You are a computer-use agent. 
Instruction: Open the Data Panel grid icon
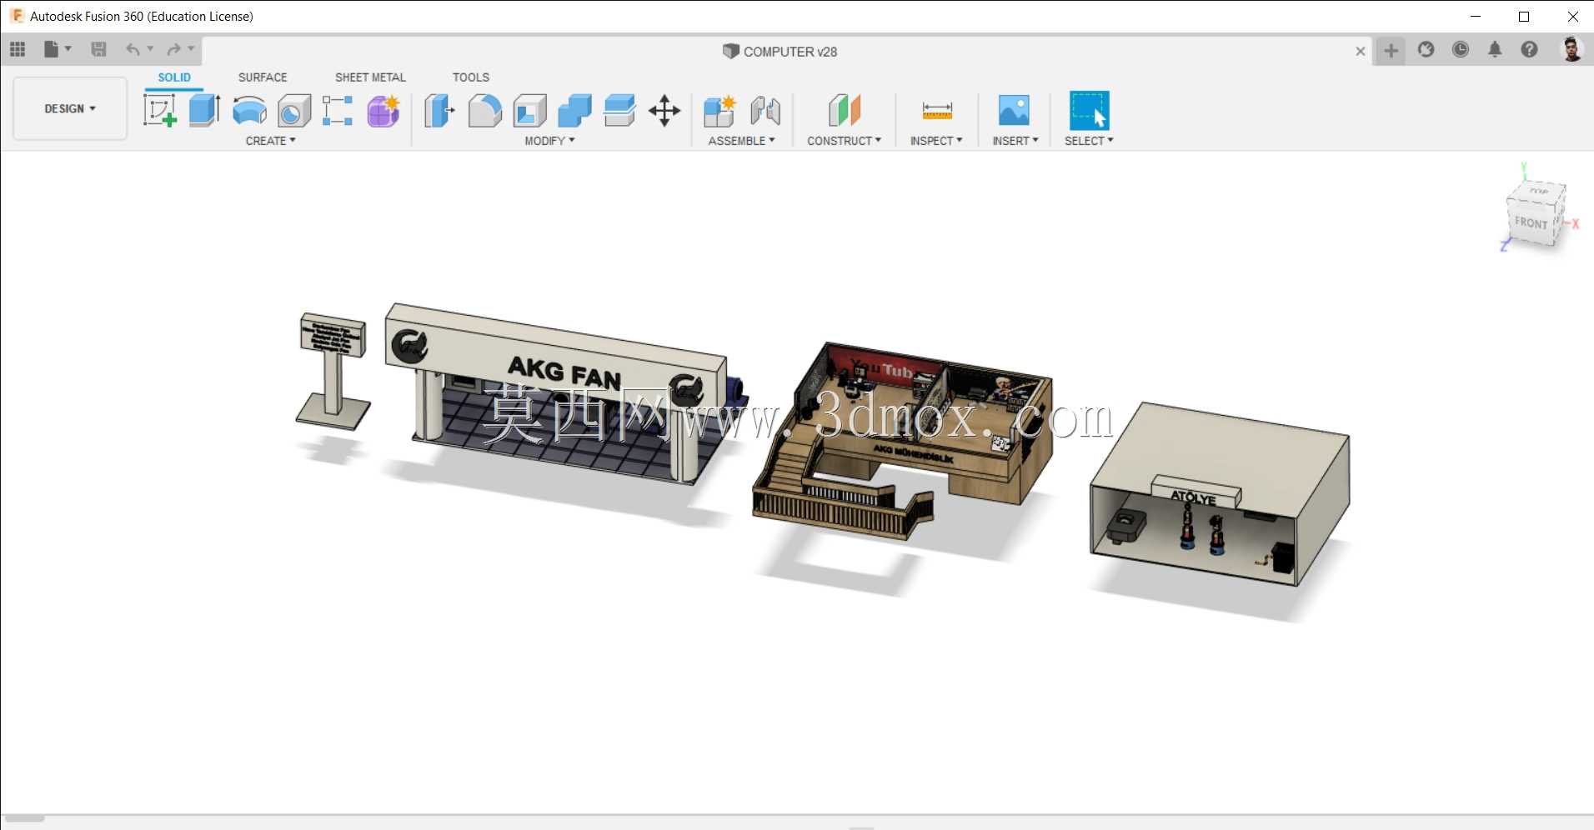coord(18,50)
